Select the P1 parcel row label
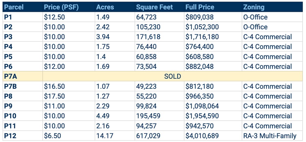The height and width of the screenshot is (142, 306). pyautogui.click(x=8, y=17)
